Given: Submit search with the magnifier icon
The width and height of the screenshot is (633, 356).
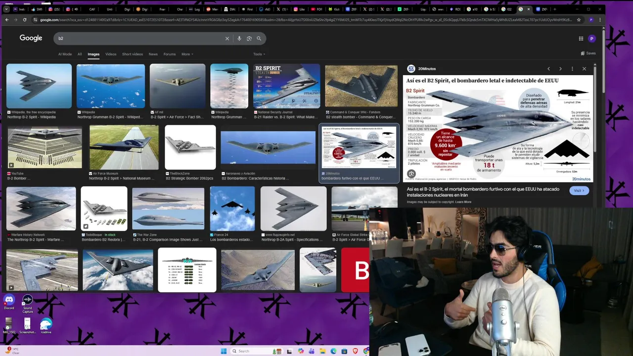Looking at the screenshot, I should (x=259, y=39).
